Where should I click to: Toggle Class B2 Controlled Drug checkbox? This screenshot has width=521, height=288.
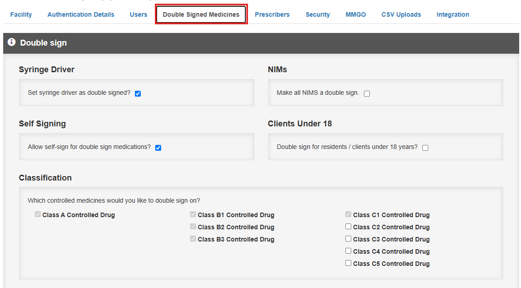[x=193, y=226]
